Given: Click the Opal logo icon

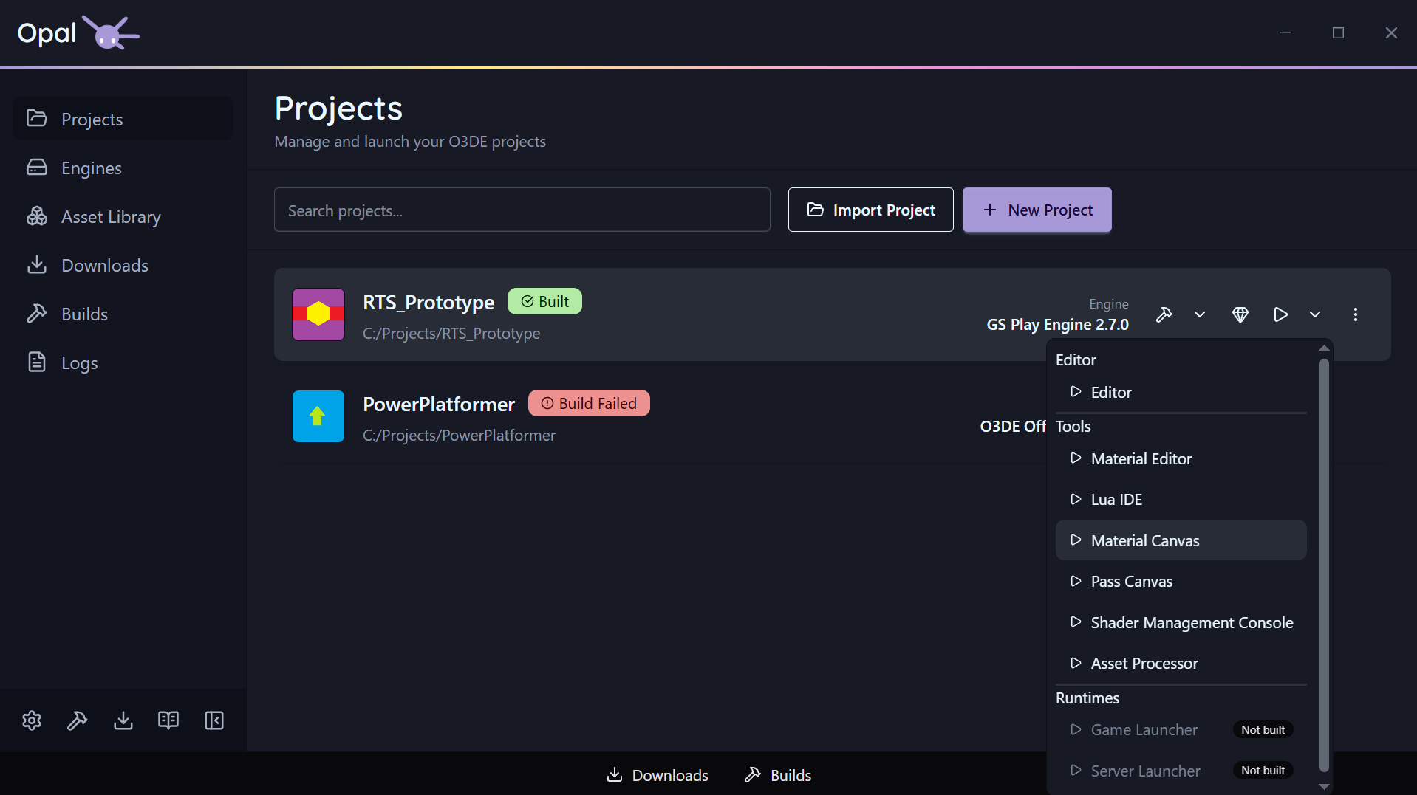Looking at the screenshot, I should coord(110,32).
